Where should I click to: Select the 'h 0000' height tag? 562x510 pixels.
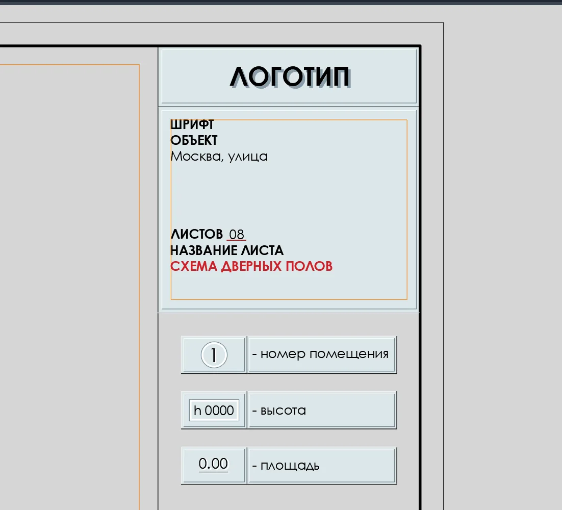[214, 411]
